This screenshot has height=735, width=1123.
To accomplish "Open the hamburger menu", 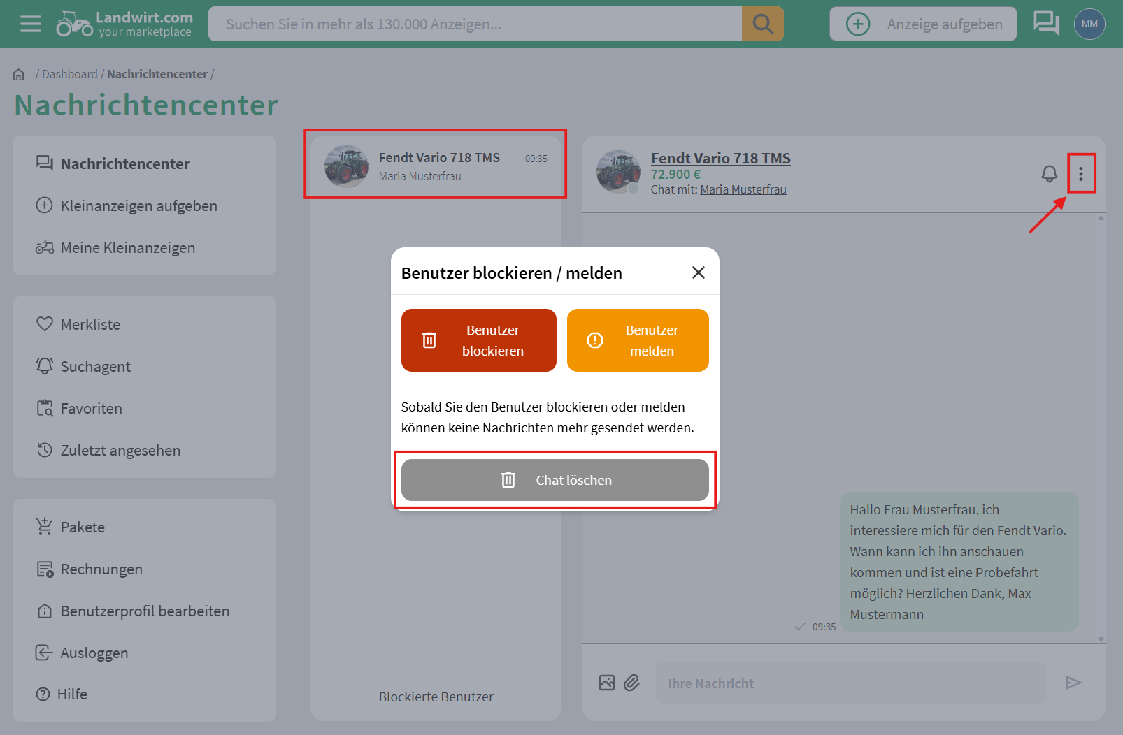I will (30, 24).
